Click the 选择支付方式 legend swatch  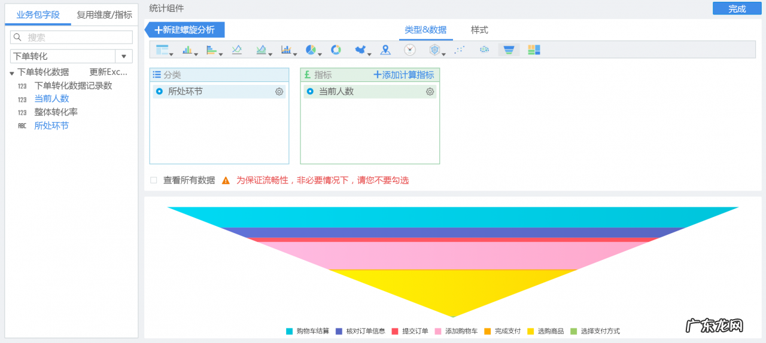click(573, 331)
